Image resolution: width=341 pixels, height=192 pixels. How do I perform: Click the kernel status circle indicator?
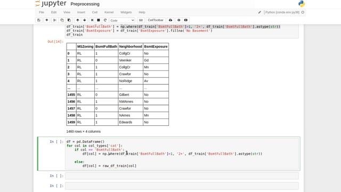[x=303, y=12]
